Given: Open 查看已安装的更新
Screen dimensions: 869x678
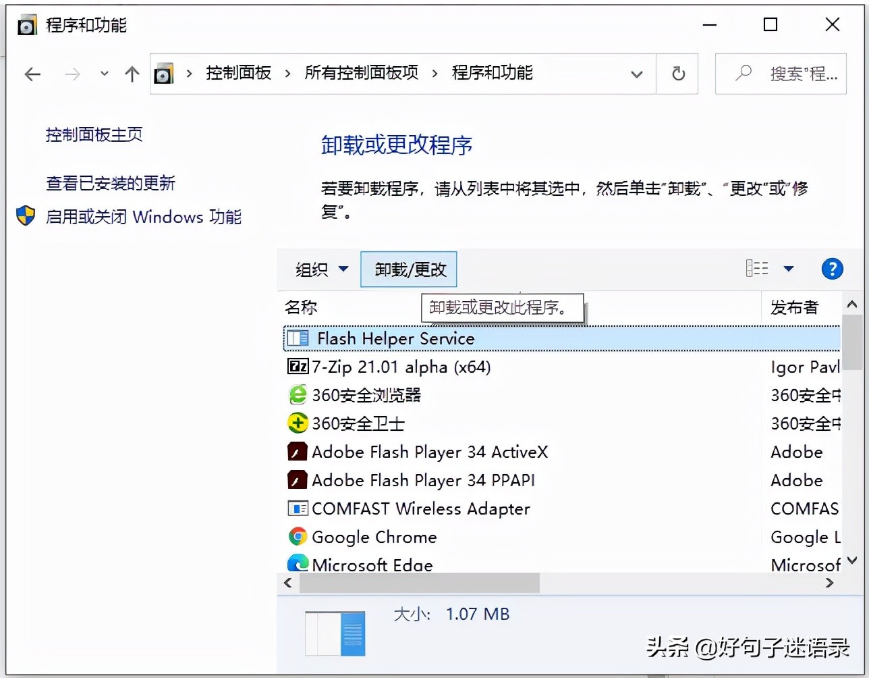Looking at the screenshot, I should [110, 182].
